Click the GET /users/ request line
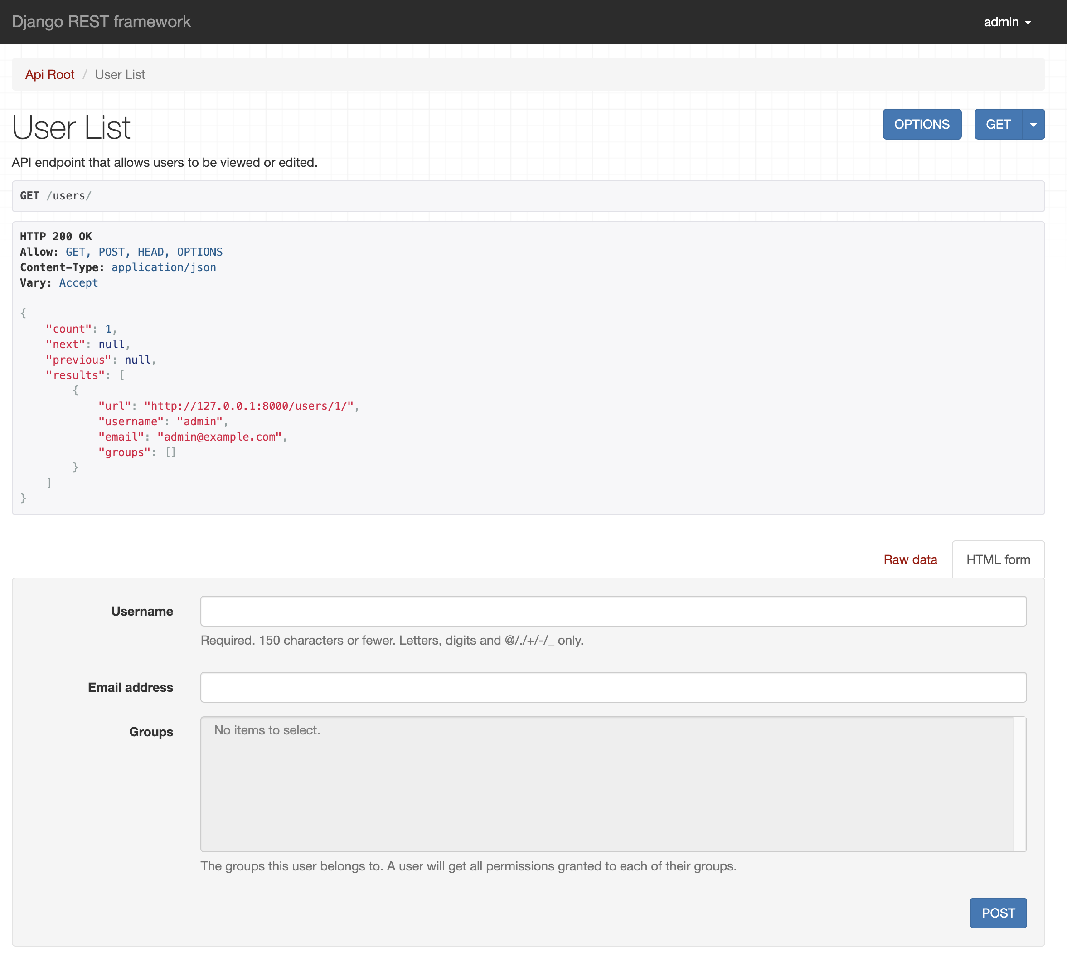Screen dimensions: 1067x962 click(x=56, y=196)
